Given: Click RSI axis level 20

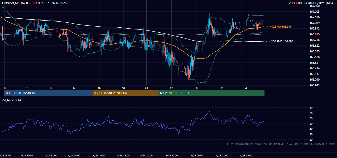Looking at the screenshot, I should click(311, 140).
